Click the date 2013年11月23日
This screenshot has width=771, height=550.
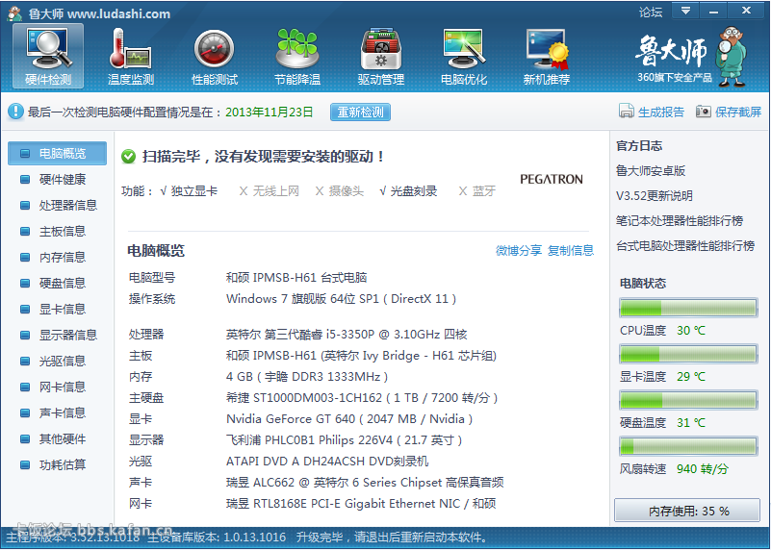pos(269,112)
